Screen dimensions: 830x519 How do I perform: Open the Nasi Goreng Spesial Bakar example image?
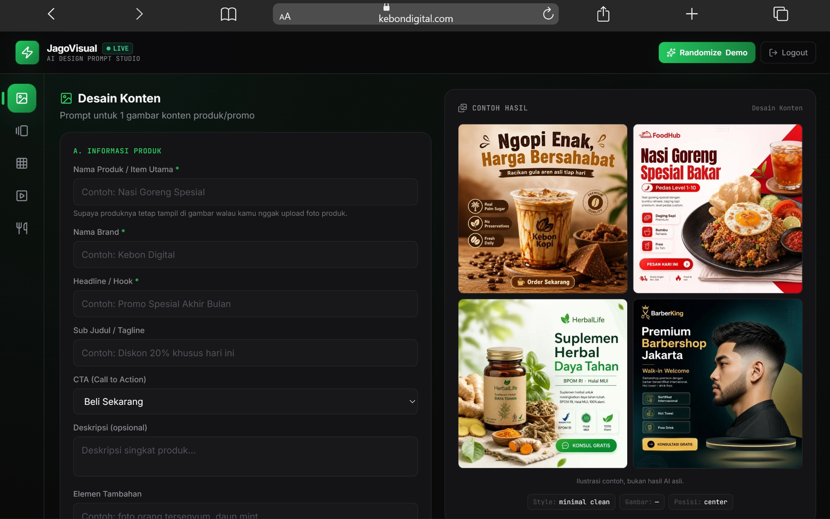coord(717,209)
